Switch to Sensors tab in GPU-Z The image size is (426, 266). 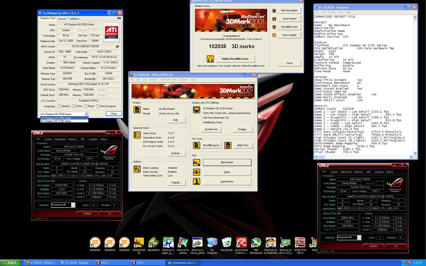click(62, 19)
